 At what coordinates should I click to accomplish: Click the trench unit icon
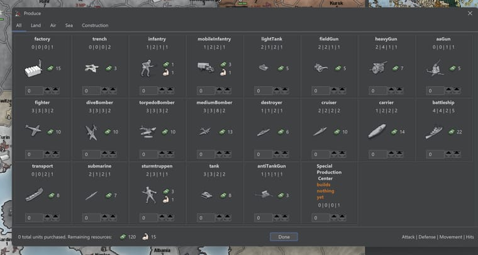coord(91,69)
